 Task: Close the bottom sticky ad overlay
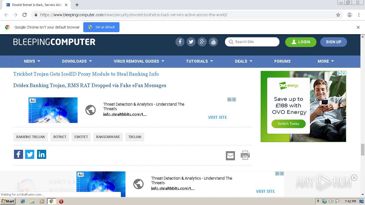[354, 178]
